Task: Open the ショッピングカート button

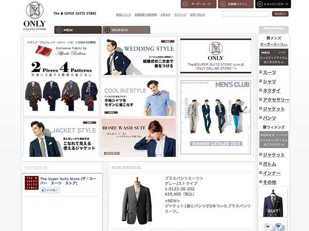Action: (273, 4)
